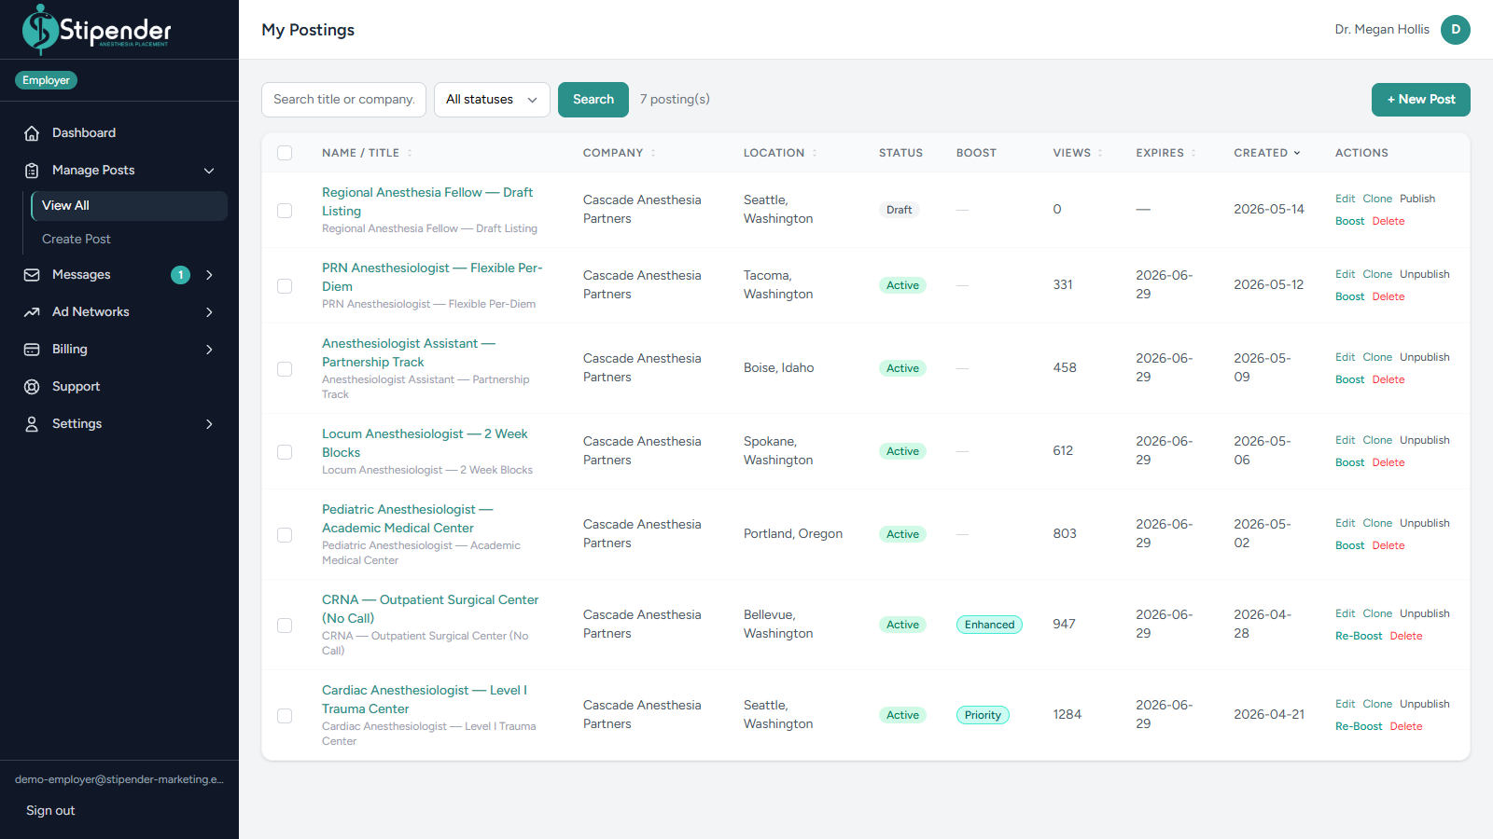Click the Dashboard home icon
1493x839 pixels.
coord(32,133)
